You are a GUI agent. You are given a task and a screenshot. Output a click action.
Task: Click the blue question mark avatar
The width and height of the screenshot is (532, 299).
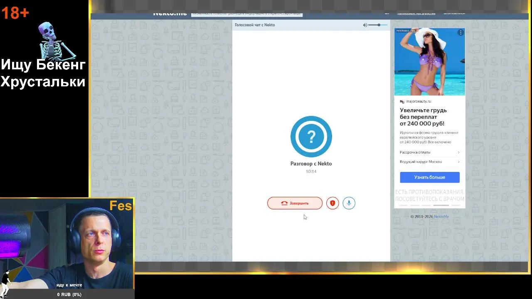pyautogui.click(x=311, y=137)
